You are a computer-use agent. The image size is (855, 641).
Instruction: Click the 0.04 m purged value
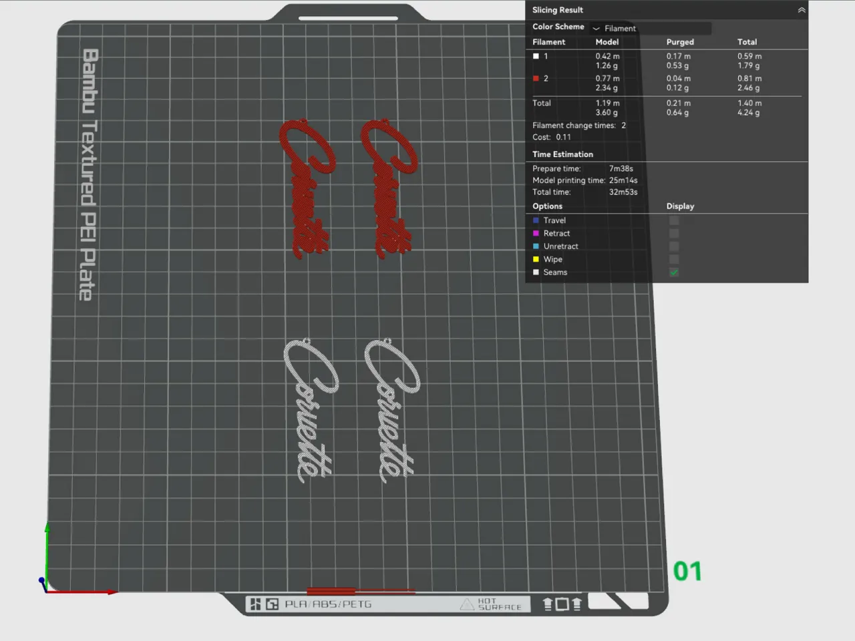678,78
